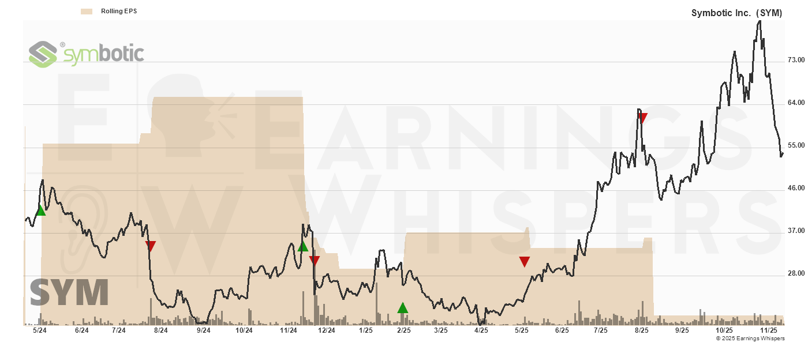Click the 10/24 date axis label

(x=244, y=330)
